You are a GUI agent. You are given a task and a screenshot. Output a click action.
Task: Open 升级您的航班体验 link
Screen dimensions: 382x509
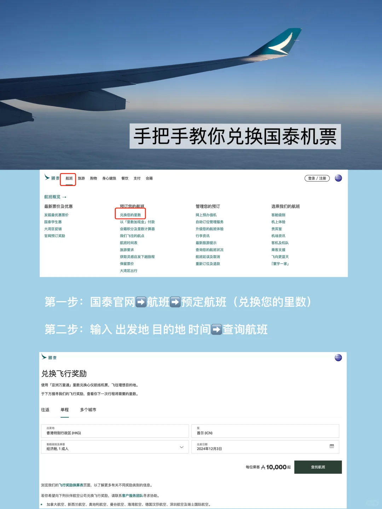[x=210, y=229]
